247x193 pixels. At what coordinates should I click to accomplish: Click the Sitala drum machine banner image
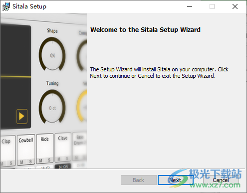click(43, 91)
